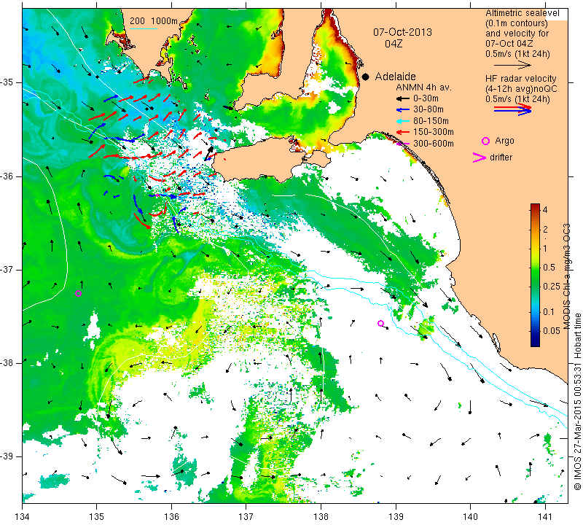Click the 'drifter' legend label

[x=501, y=157]
